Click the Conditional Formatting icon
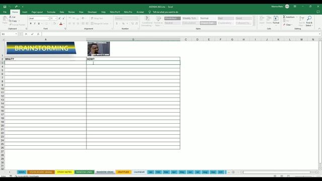This screenshot has width=322, height=181. point(147,19)
